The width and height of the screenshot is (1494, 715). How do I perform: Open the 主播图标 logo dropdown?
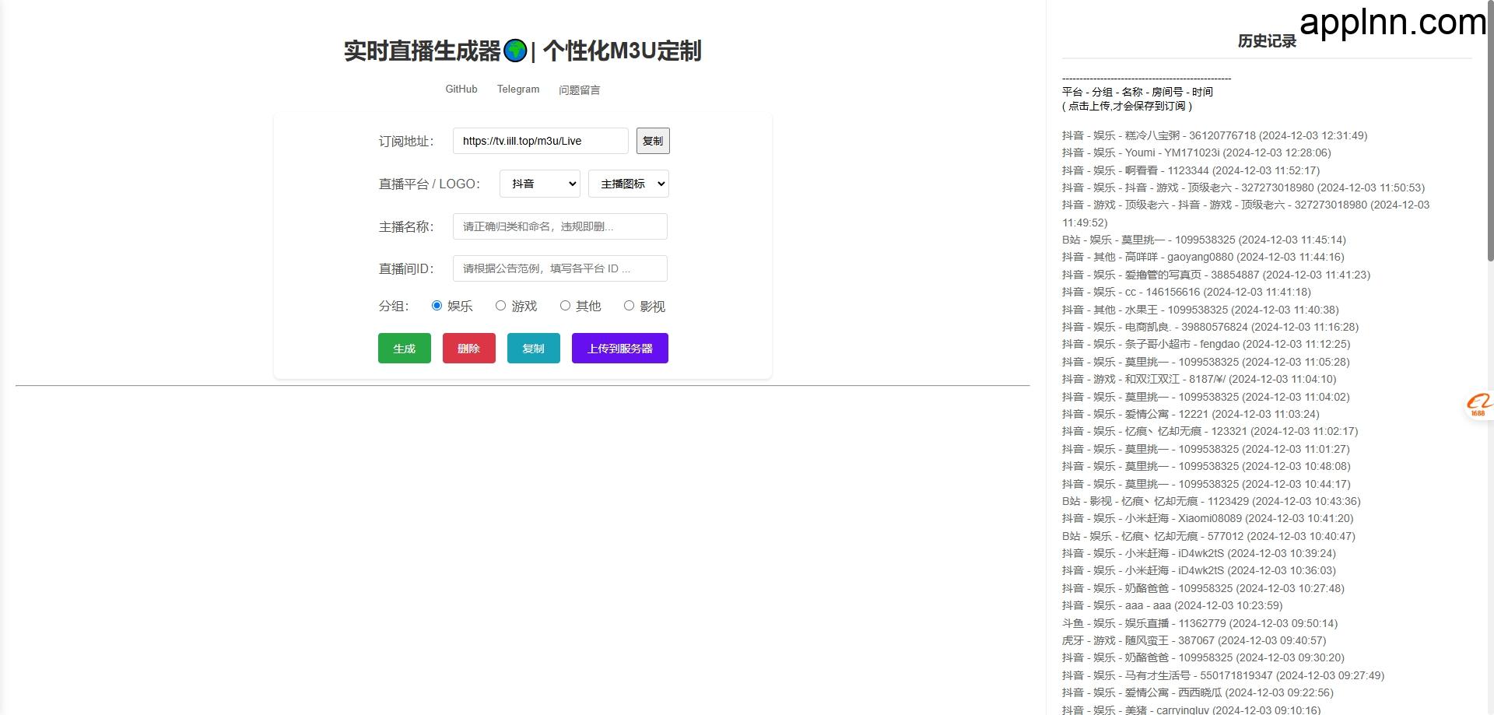coord(629,184)
